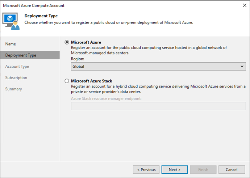Close the dialog with the X button
The height and width of the screenshot is (178, 250).
tap(245, 5)
